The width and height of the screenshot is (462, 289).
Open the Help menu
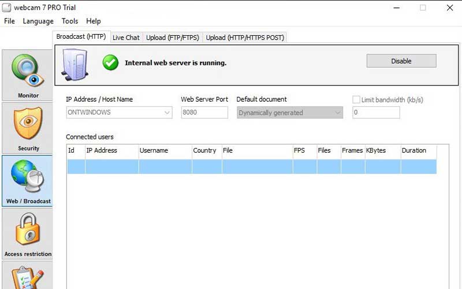tap(94, 21)
